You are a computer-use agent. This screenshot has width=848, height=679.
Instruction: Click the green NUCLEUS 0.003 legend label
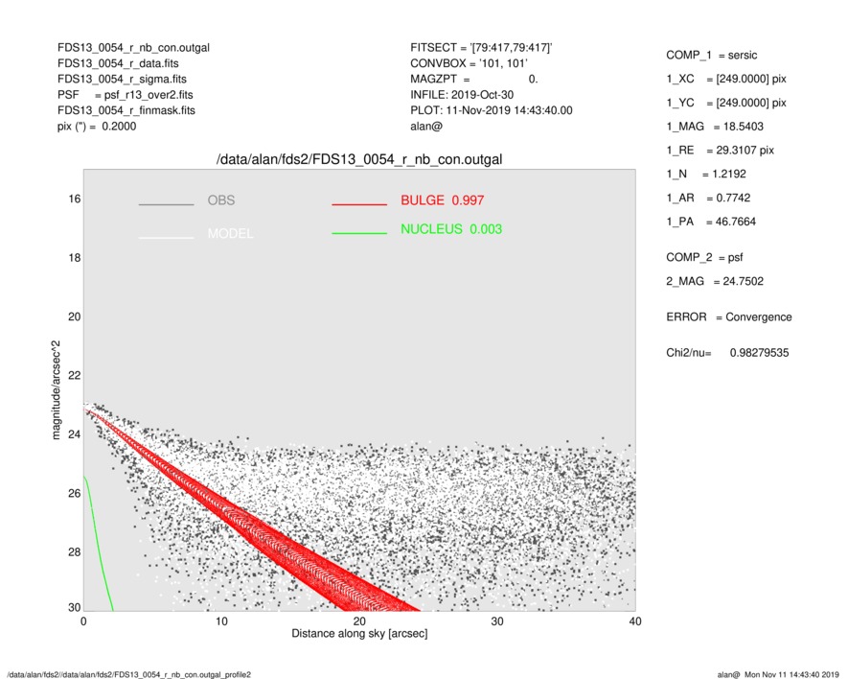pos(451,229)
